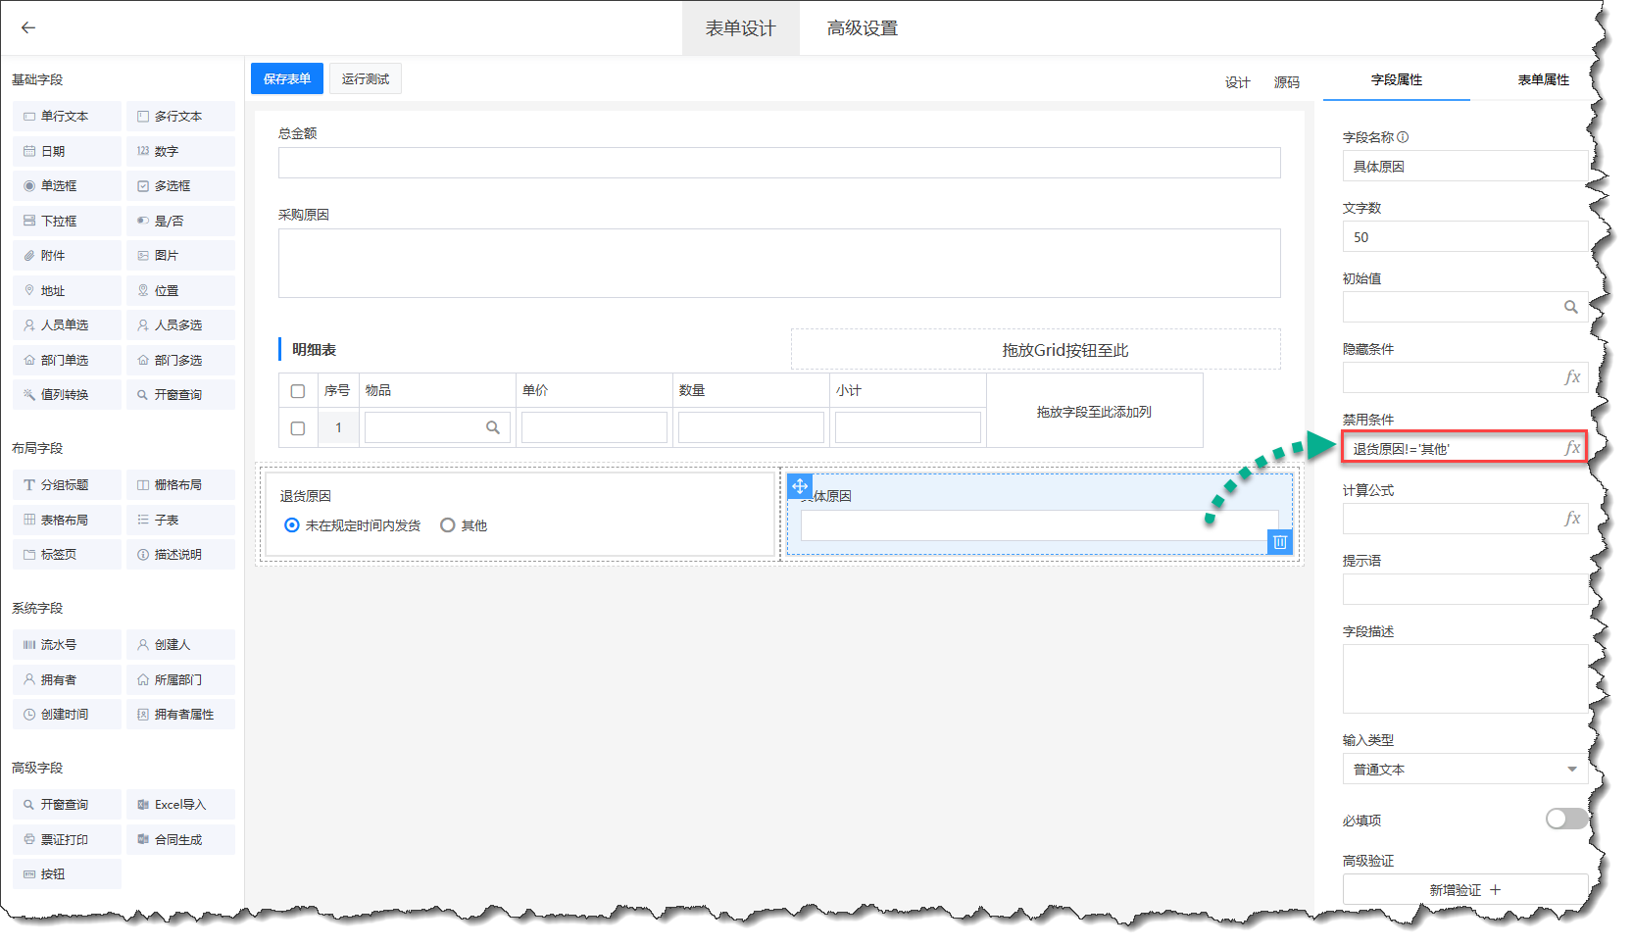This screenshot has height=946, width=1632.
Task: Click the move handle icon on 具体原因 field
Action: (800, 486)
